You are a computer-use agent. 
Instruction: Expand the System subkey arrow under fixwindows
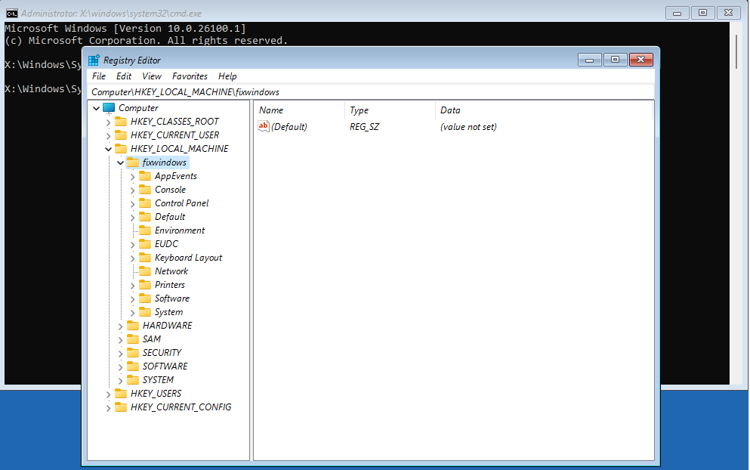132,313
